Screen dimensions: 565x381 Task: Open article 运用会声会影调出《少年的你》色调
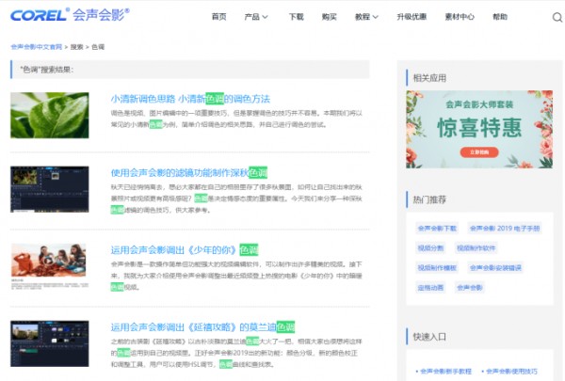(x=185, y=249)
